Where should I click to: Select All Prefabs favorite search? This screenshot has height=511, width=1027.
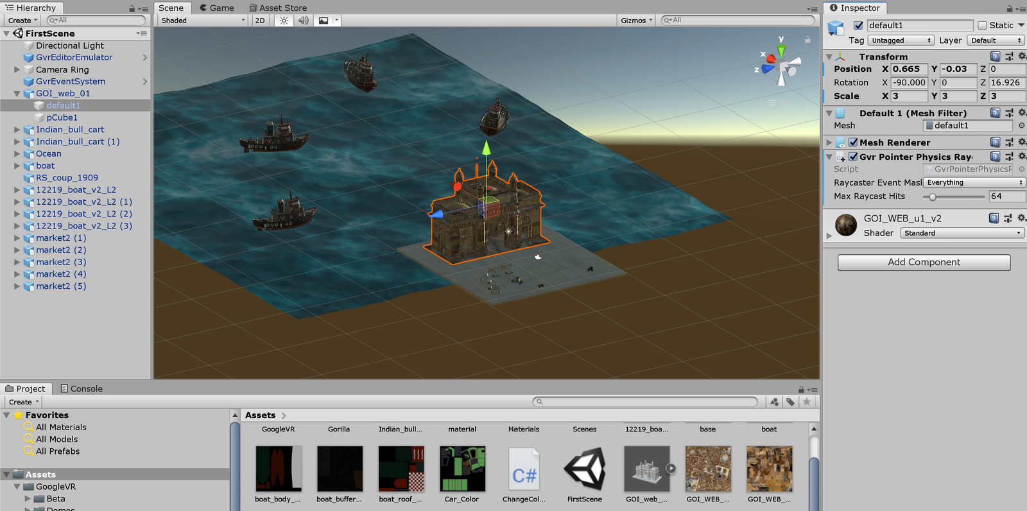[58, 452]
